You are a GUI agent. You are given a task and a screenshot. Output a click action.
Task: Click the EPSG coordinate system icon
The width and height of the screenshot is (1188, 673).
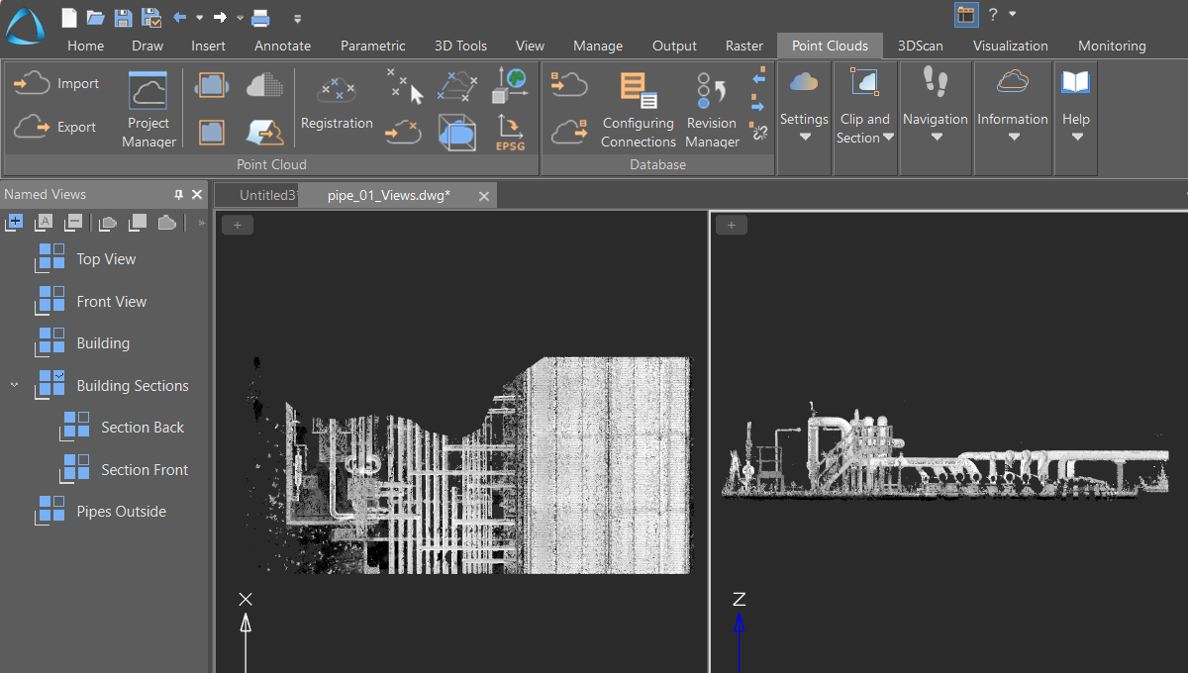coord(509,132)
